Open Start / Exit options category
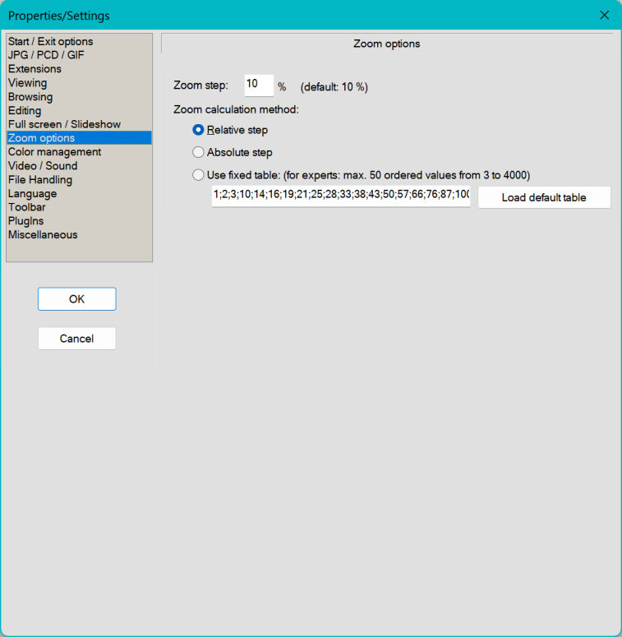 coord(50,41)
